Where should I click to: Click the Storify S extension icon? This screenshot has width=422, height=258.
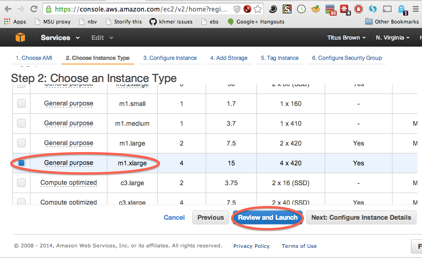click(x=287, y=9)
